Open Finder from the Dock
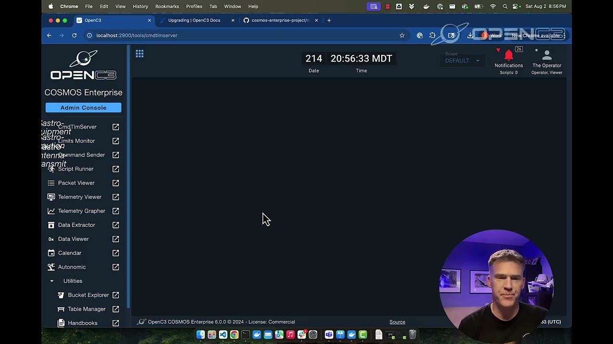Viewport: 613px width, 344px height. click(200, 335)
